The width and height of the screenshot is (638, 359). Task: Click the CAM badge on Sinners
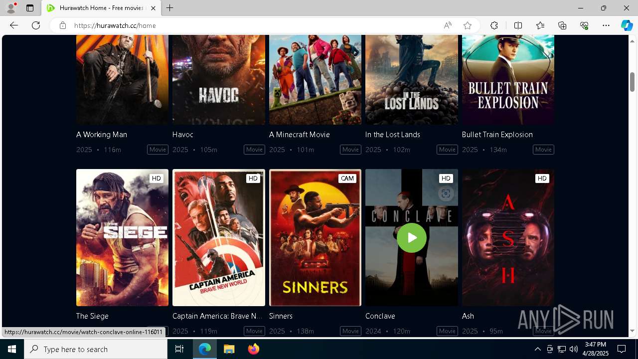click(347, 179)
